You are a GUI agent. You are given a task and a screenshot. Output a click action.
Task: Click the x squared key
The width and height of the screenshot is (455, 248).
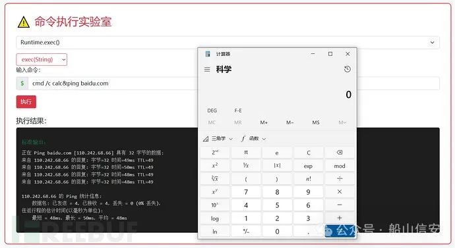(x=215, y=166)
